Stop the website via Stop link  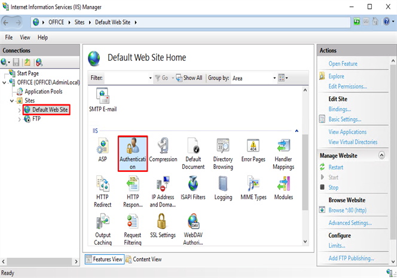pos(333,187)
